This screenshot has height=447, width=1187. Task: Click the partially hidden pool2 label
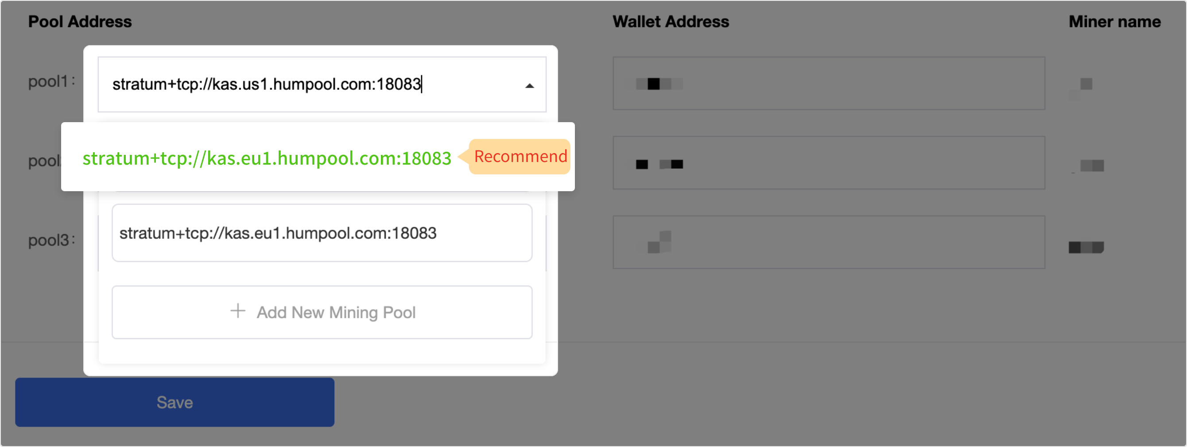pyautogui.click(x=44, y=161)
